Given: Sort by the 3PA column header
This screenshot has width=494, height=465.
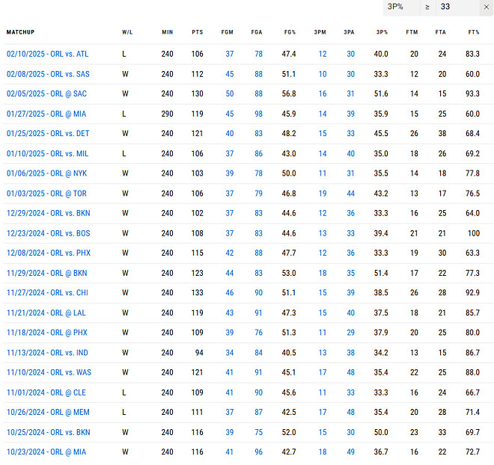Looking at the screenshot, I should click(x=349, y=32).
